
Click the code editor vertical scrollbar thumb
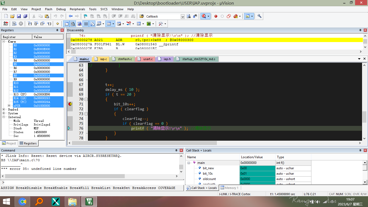click(364, 117)
